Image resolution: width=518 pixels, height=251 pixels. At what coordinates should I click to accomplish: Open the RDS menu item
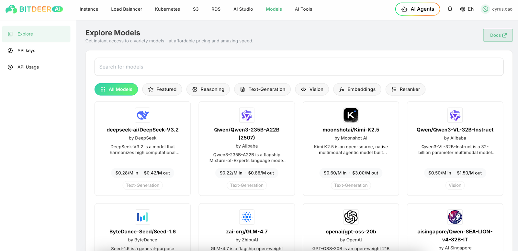pyautogui.click(x=216, y=9)
